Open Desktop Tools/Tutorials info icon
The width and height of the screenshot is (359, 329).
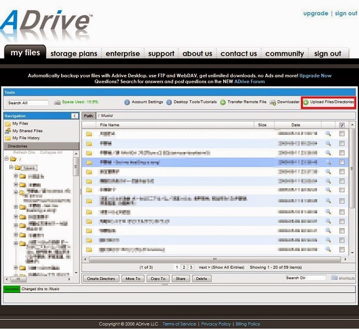click(x=169, y=102)
